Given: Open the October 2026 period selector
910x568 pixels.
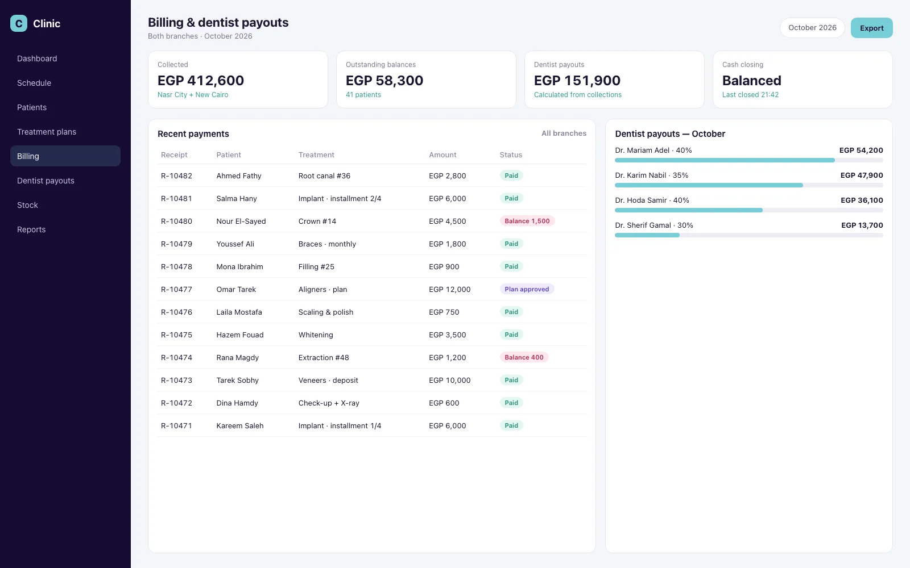Looking at the screenshot, I should pos(812,28).
